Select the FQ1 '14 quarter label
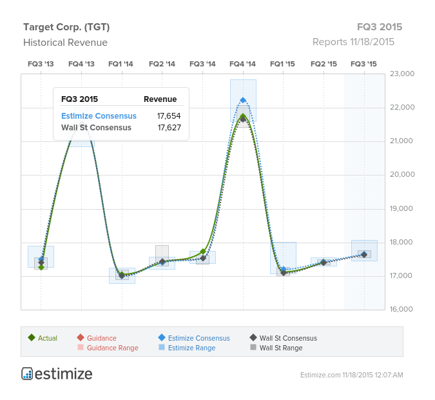 coord(121,64)
